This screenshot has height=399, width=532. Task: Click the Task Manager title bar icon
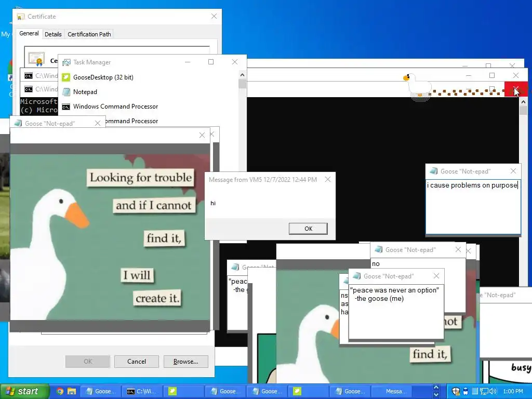click(66, 62)
